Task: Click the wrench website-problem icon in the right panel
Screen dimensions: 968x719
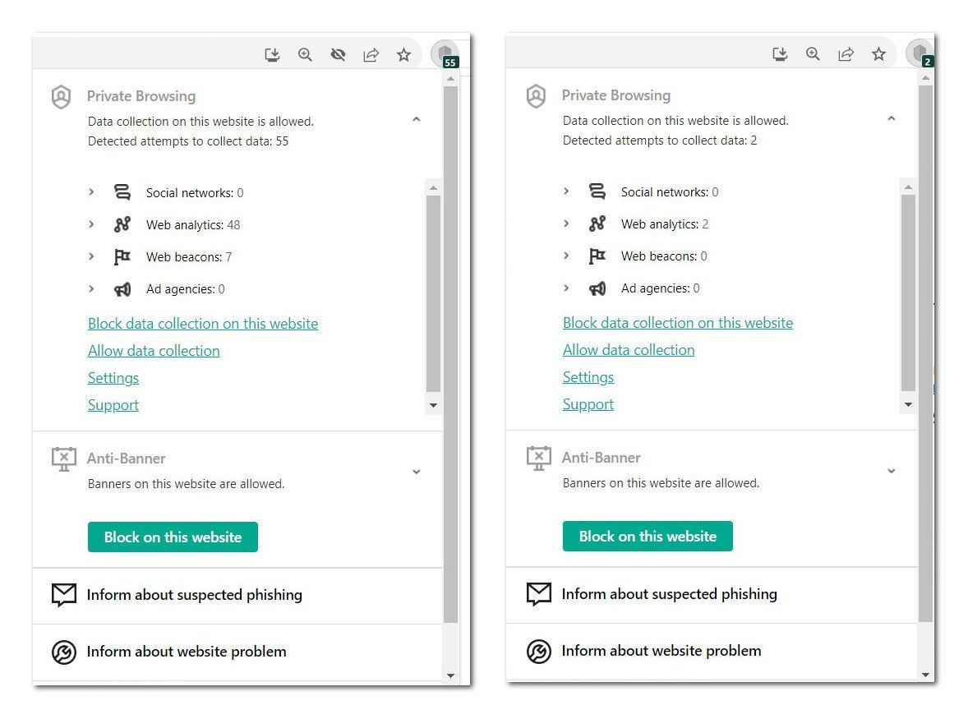Action: point(539,651)
